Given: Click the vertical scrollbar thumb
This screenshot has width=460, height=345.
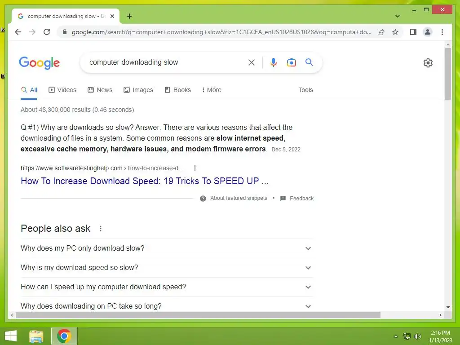Looking at the screenshot, I should 448,74.
